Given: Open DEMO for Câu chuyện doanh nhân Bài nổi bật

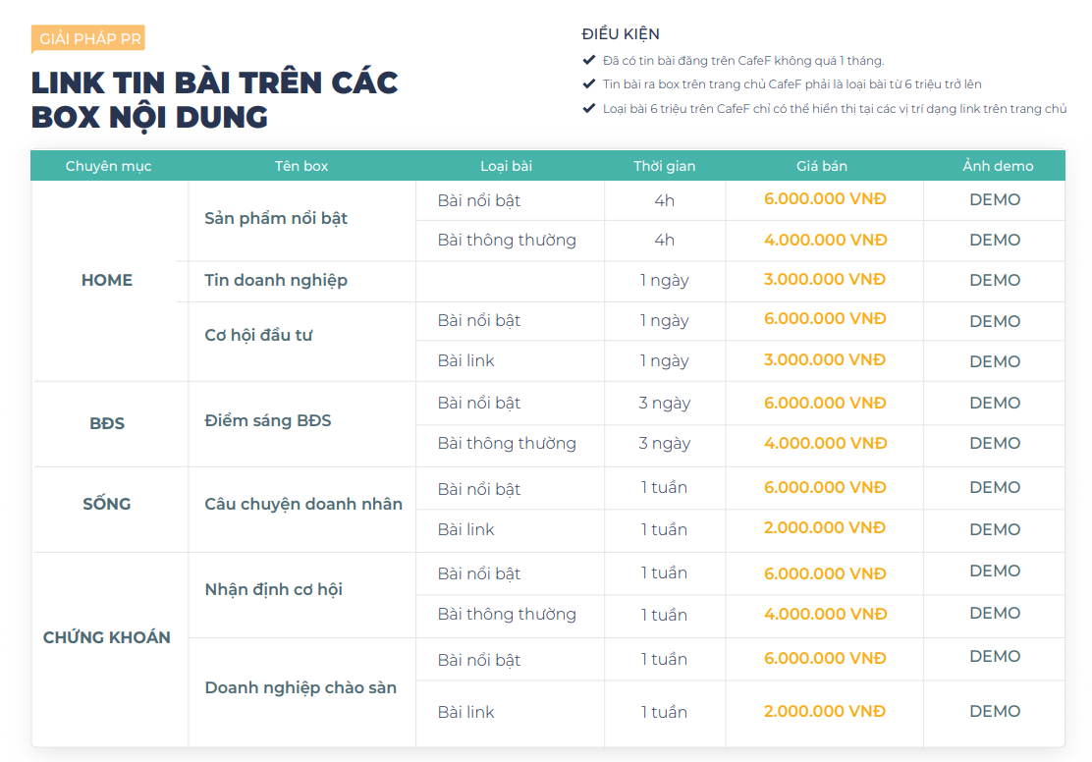Looking at the screenshot, I should [x=995, y=487].
